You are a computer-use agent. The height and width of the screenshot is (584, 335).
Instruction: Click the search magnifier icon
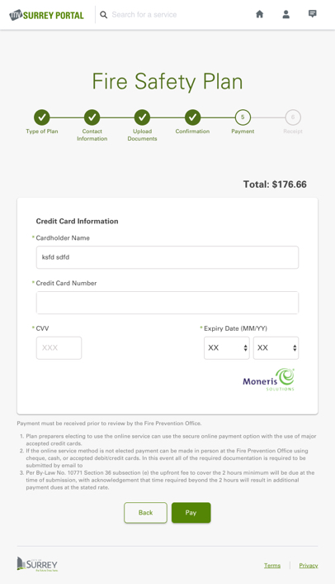coord(104,15)
